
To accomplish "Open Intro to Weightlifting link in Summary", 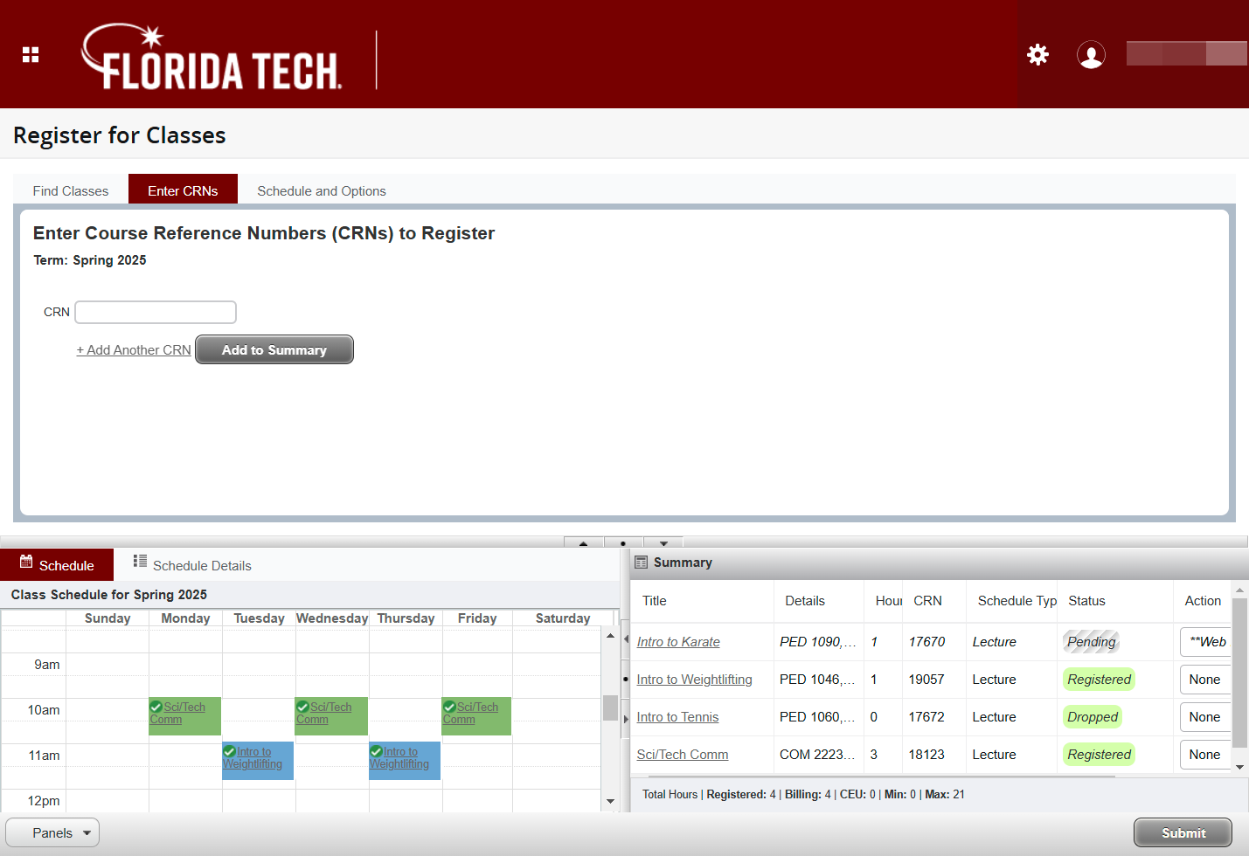I will 694,680.
